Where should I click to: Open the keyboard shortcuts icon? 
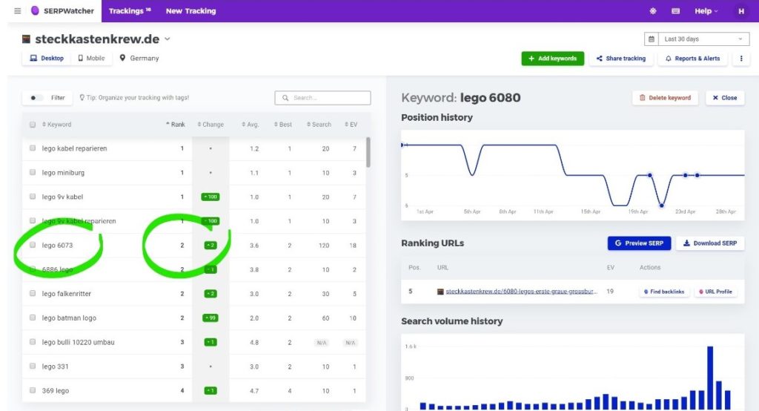coord(675,10)
